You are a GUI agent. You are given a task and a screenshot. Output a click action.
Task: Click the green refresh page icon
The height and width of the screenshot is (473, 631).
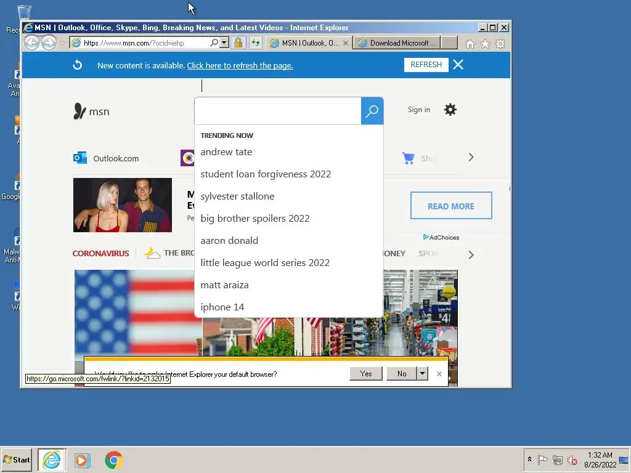coord(256,42)
